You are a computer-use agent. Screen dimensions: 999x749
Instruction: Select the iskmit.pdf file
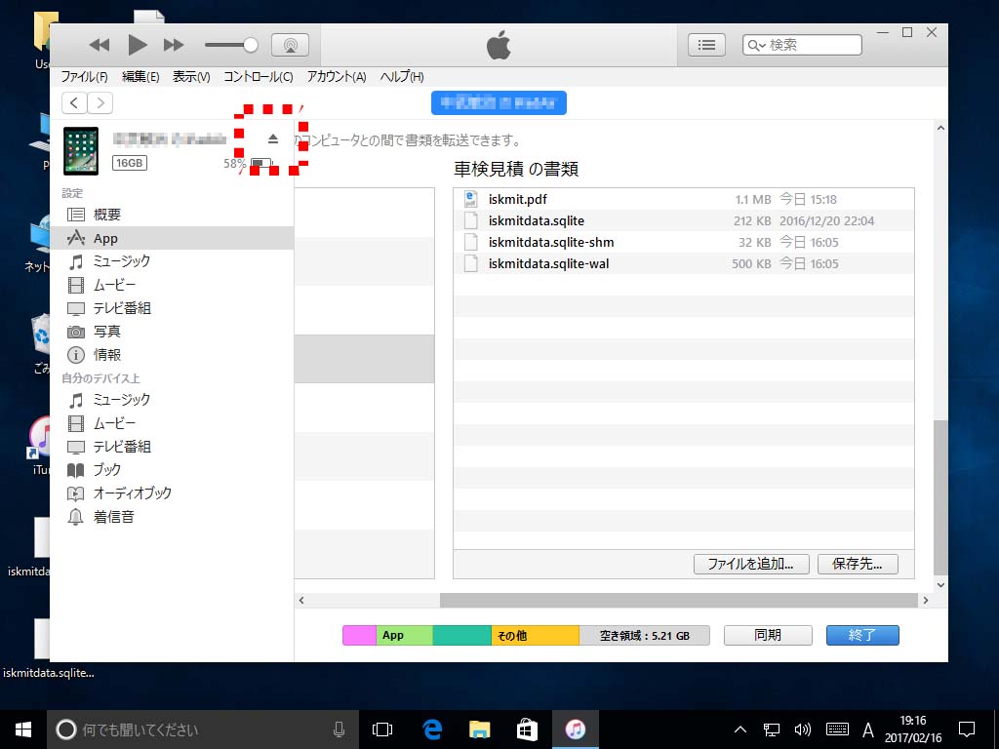point(518,199)
